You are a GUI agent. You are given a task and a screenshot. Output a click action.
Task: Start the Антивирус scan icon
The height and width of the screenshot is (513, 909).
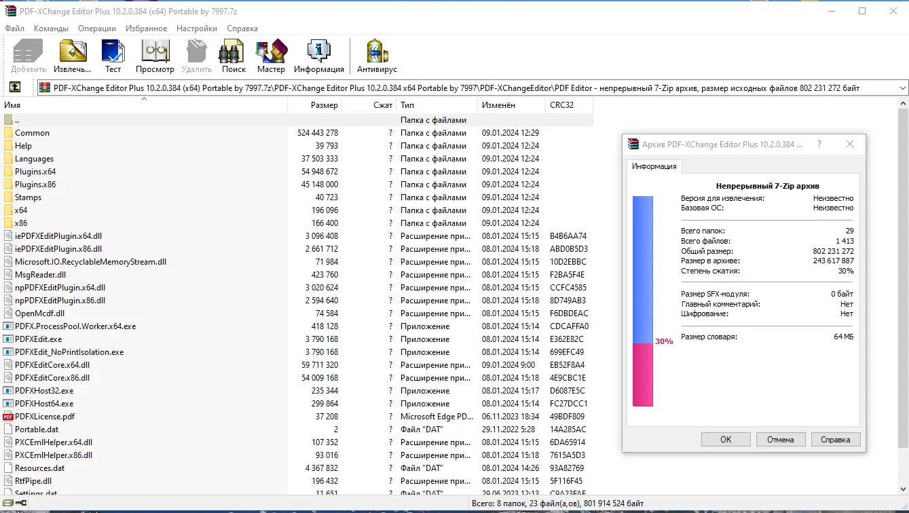(377, 52)
